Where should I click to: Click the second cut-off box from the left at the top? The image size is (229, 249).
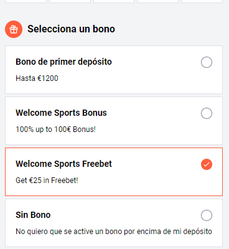(x=70, y=1)
